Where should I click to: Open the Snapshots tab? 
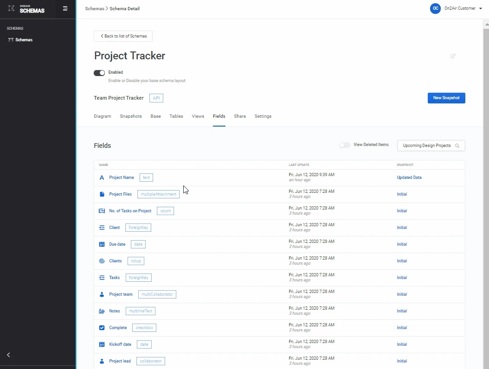click(x=131, y=116)
